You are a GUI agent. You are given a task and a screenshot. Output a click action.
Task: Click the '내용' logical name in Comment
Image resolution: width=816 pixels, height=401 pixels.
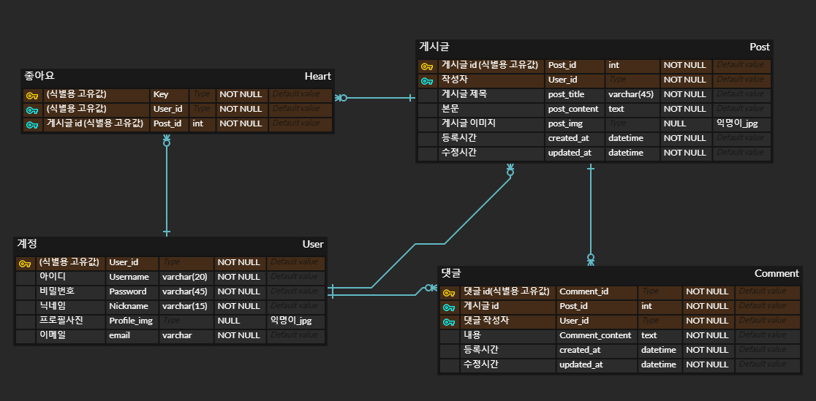click(472, 335)
